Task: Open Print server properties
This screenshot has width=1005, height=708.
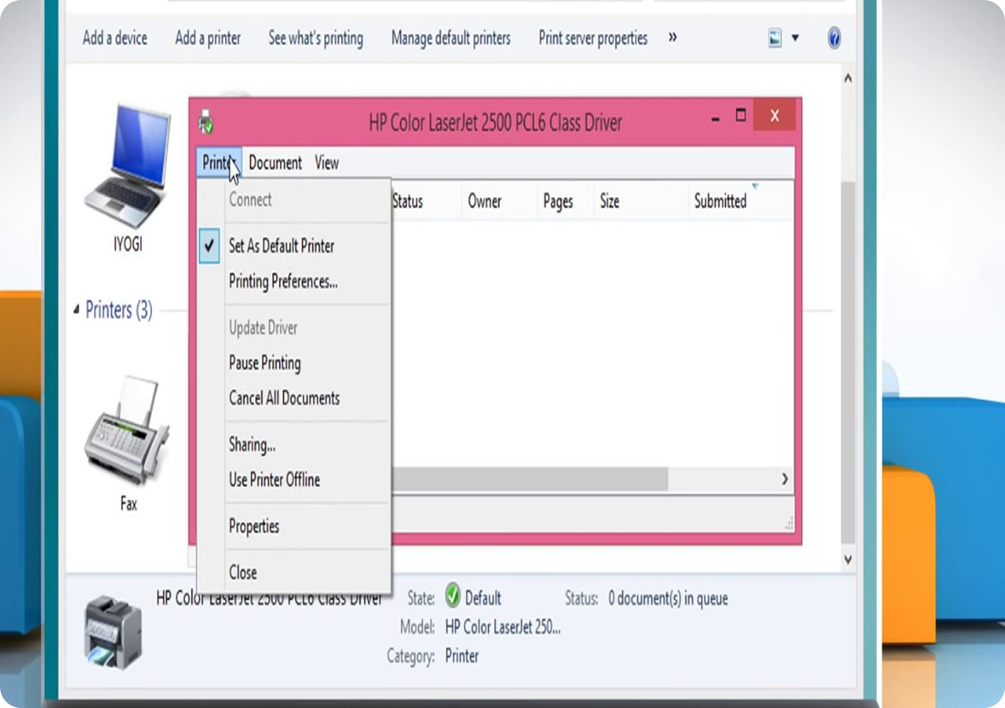Action: 593,38
